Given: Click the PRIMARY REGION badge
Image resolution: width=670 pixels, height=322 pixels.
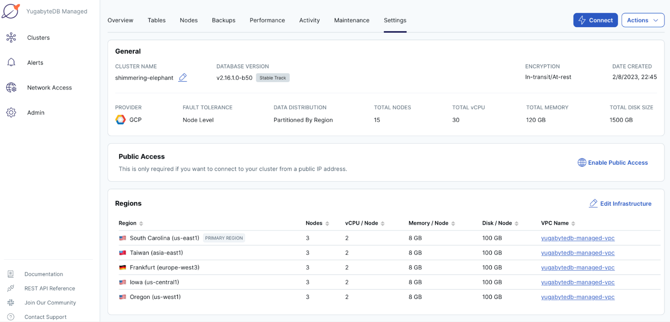Looking at the screenshot, I should click(x=224, y=238).
